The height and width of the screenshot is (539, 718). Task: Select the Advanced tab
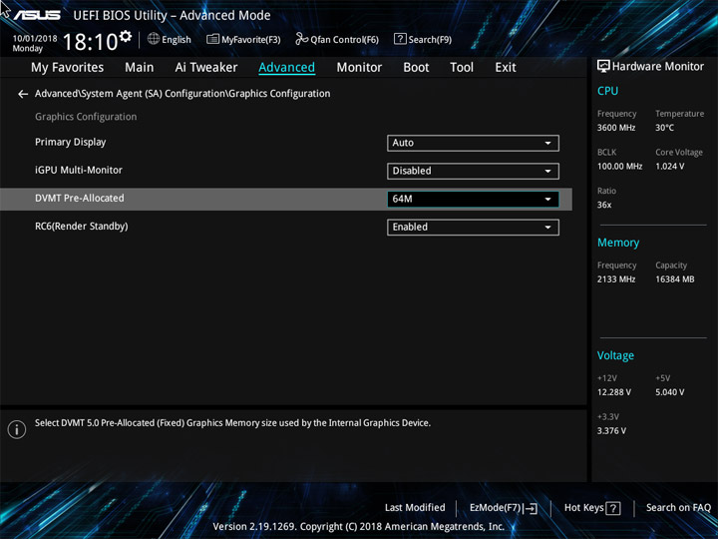[286, 68]
